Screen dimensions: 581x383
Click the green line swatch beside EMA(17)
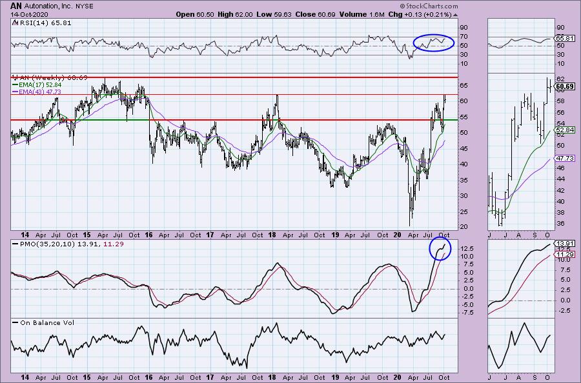[x=15, y=84]
